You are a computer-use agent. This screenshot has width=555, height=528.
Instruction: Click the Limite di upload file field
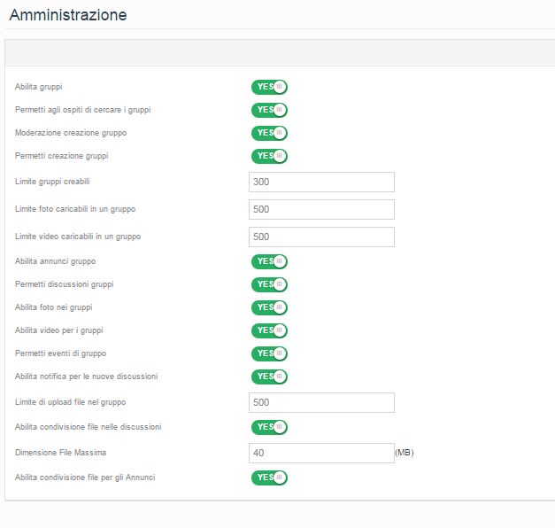coord(321,402)
